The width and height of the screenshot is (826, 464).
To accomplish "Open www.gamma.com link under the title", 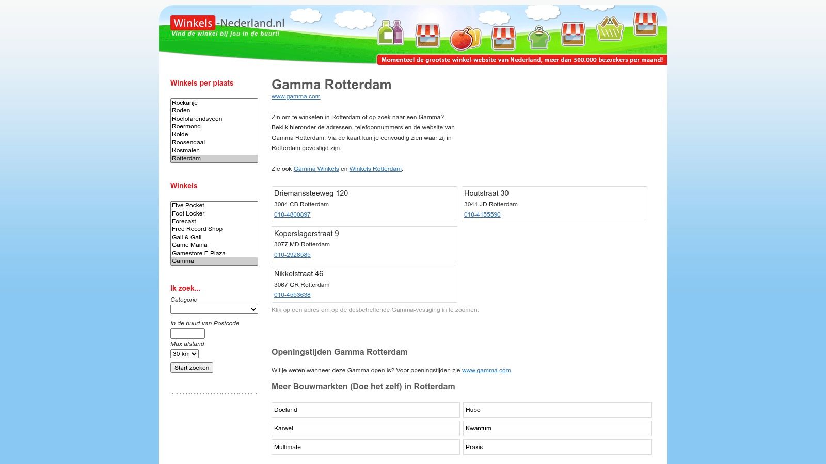I will click(296, 96).
